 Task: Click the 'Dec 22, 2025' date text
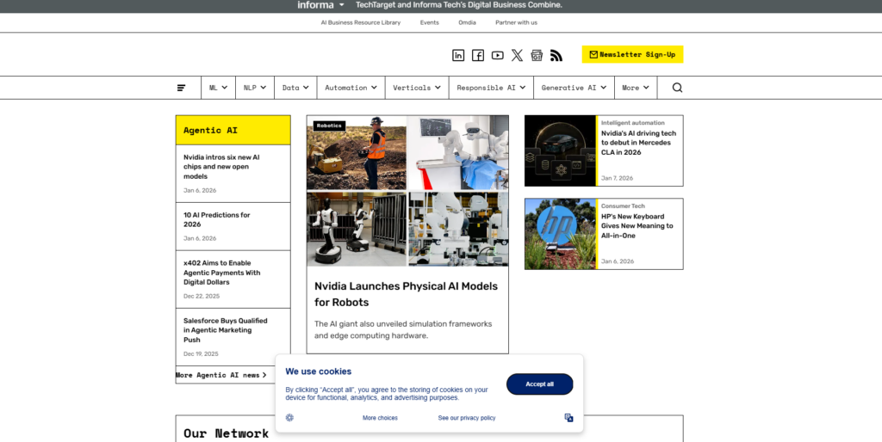[202, 296]
